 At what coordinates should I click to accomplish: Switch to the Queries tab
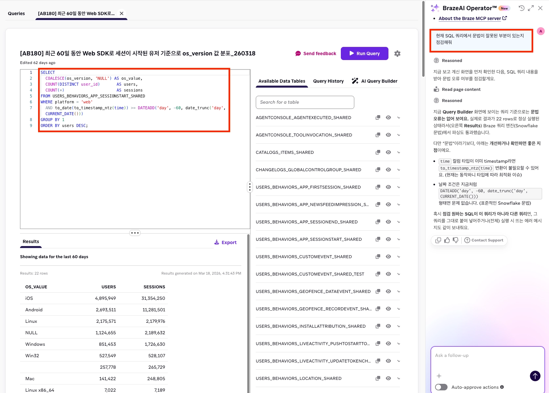pyautogui.click(x=16, y=13)
